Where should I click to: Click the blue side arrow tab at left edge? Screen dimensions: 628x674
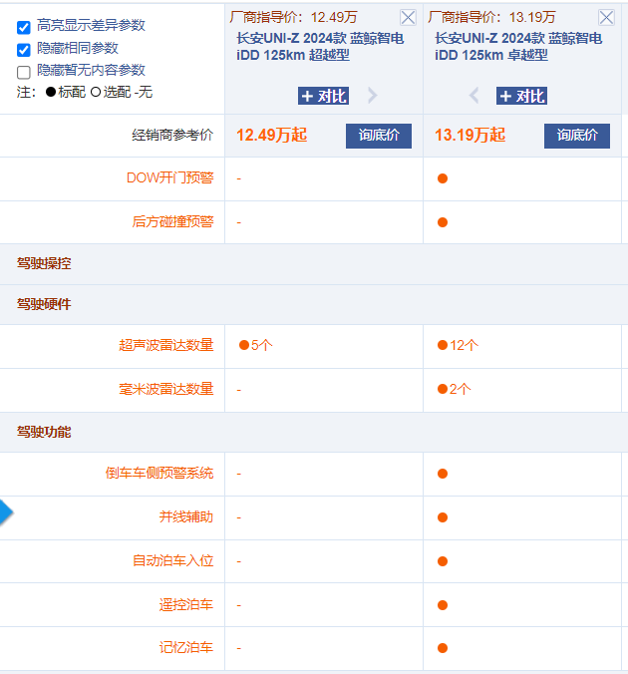(x=6, y=512)
